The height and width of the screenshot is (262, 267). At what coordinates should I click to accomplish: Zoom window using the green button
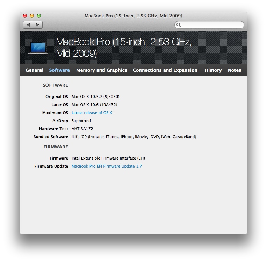pos(39,16)
